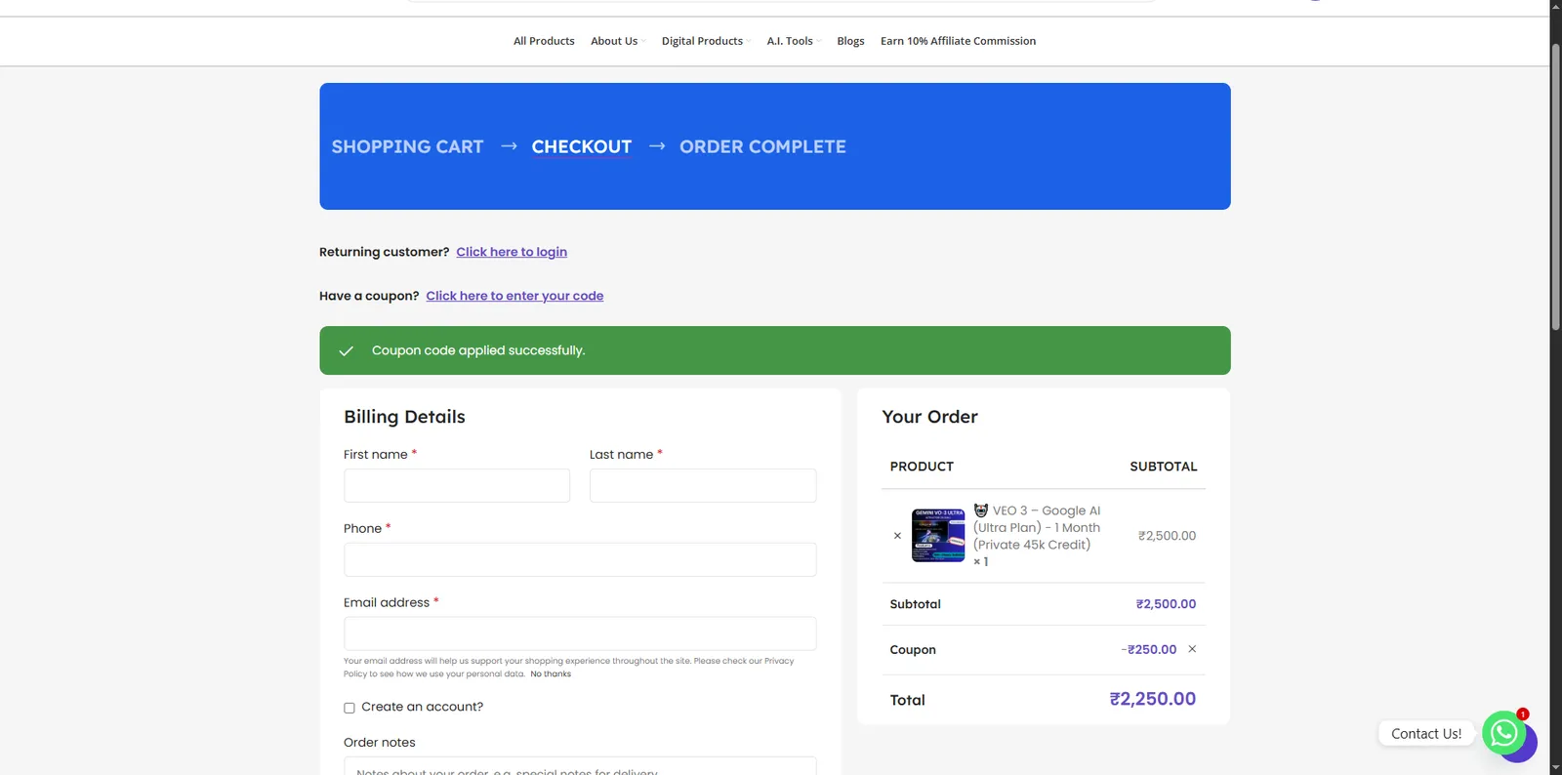Dismiss email notice with No thanks

click(x=551, y=674)
